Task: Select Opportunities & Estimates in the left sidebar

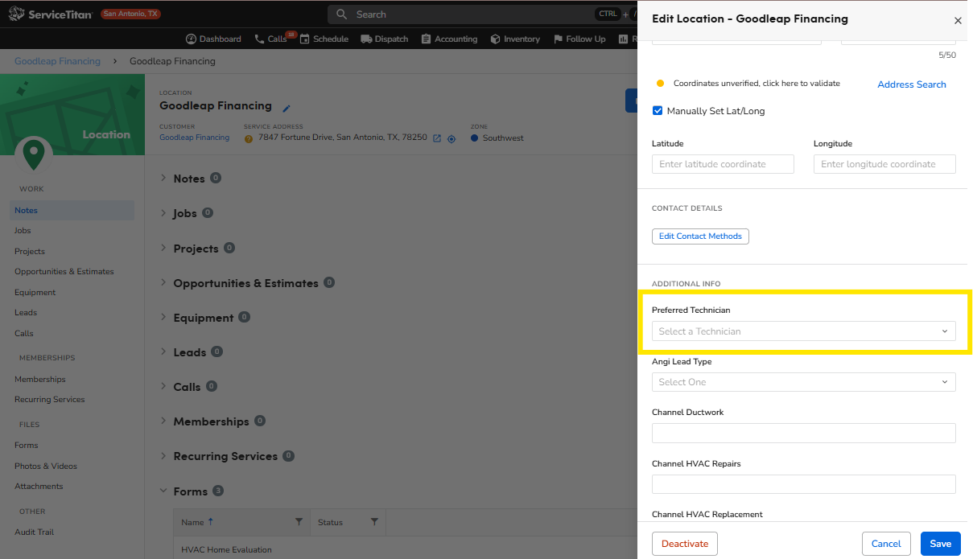Action: [x=64, y=272]
